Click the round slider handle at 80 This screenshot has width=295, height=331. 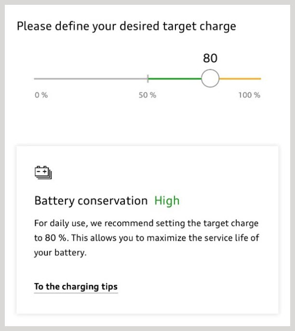pyautogui.click(x=210, y=78)
